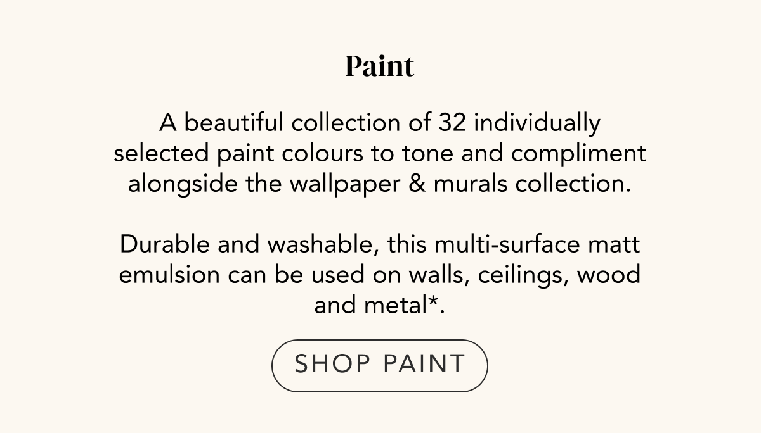Click the word Durable starting the second paragraph

point(164,244)
